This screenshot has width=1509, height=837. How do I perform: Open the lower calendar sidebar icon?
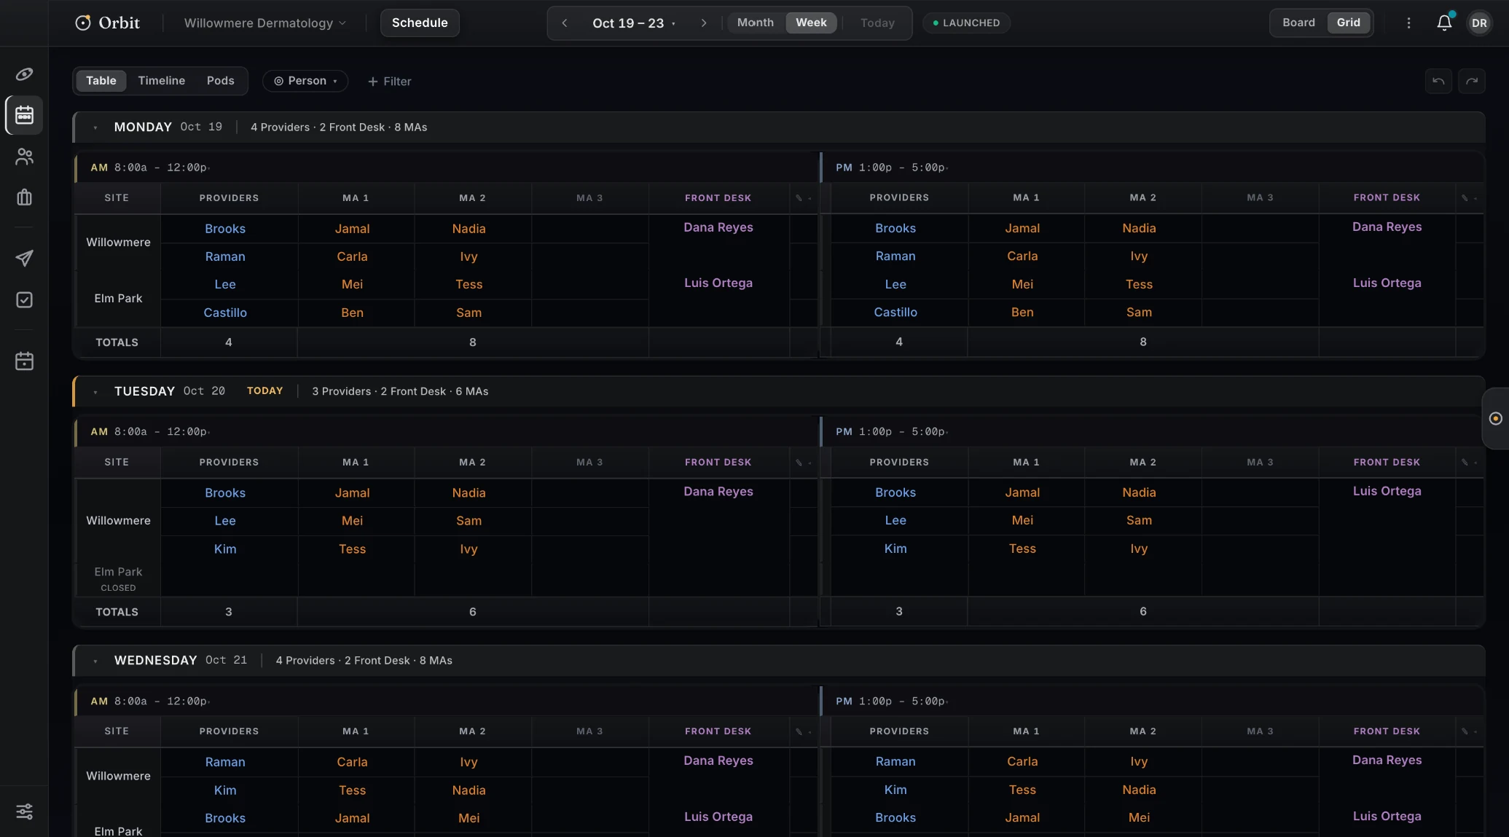(x=24, y=361)
